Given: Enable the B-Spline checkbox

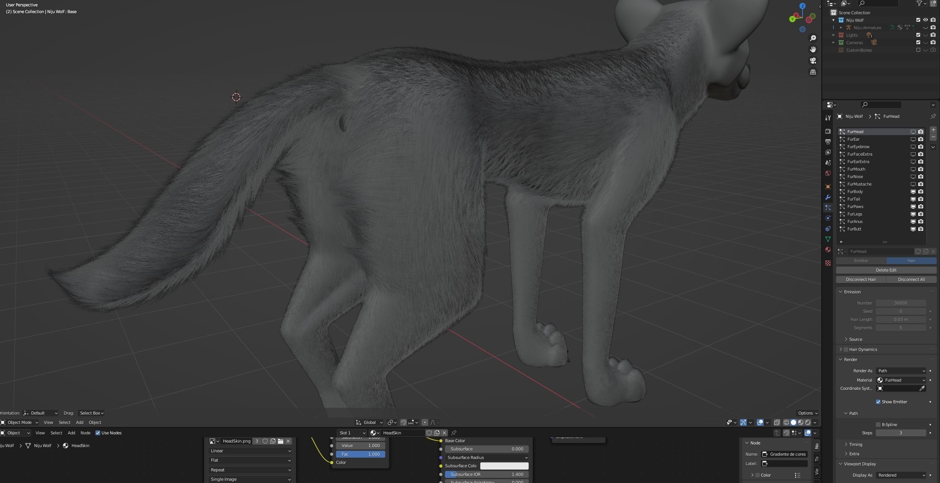Looking at the screenshot, I should 878,425.
